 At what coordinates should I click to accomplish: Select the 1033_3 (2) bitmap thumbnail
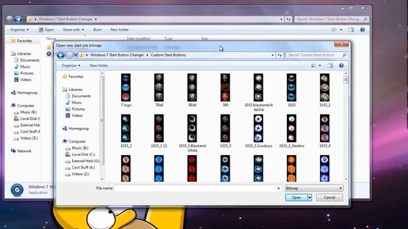159,128
